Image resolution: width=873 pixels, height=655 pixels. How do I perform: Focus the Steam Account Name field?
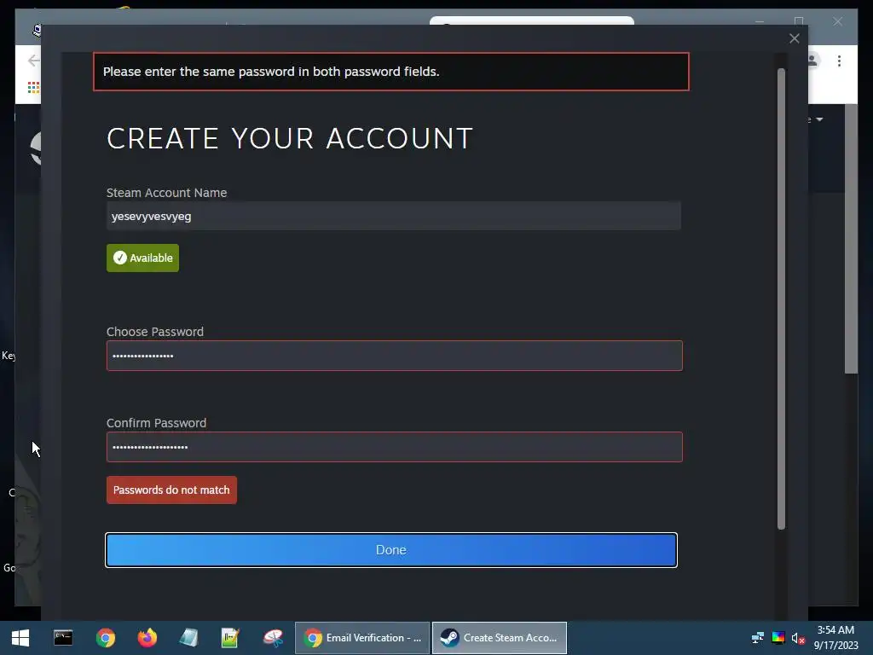point(393,216)
